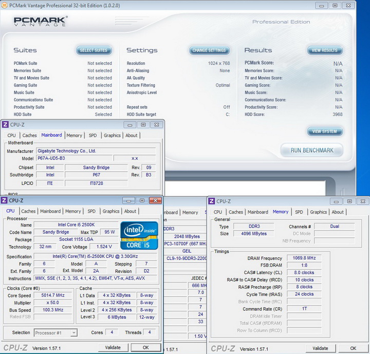The width and height of the screenshot is (370, 354).
Task: Click CPU-Z Mainboard window's Z logo icon
Action: 5,125
